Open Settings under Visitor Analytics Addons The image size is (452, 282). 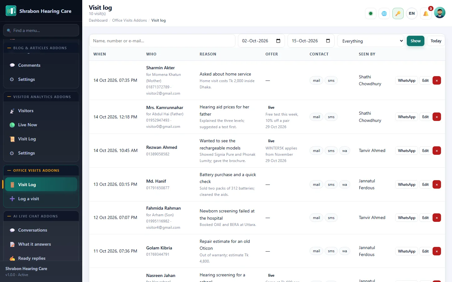tap(41, 153)
